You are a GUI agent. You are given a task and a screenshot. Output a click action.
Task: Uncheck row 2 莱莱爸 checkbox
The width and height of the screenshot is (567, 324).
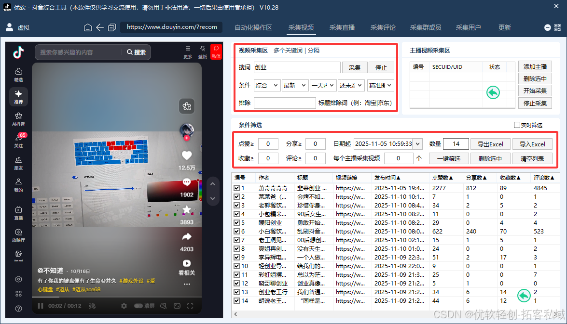pos(237,196)
